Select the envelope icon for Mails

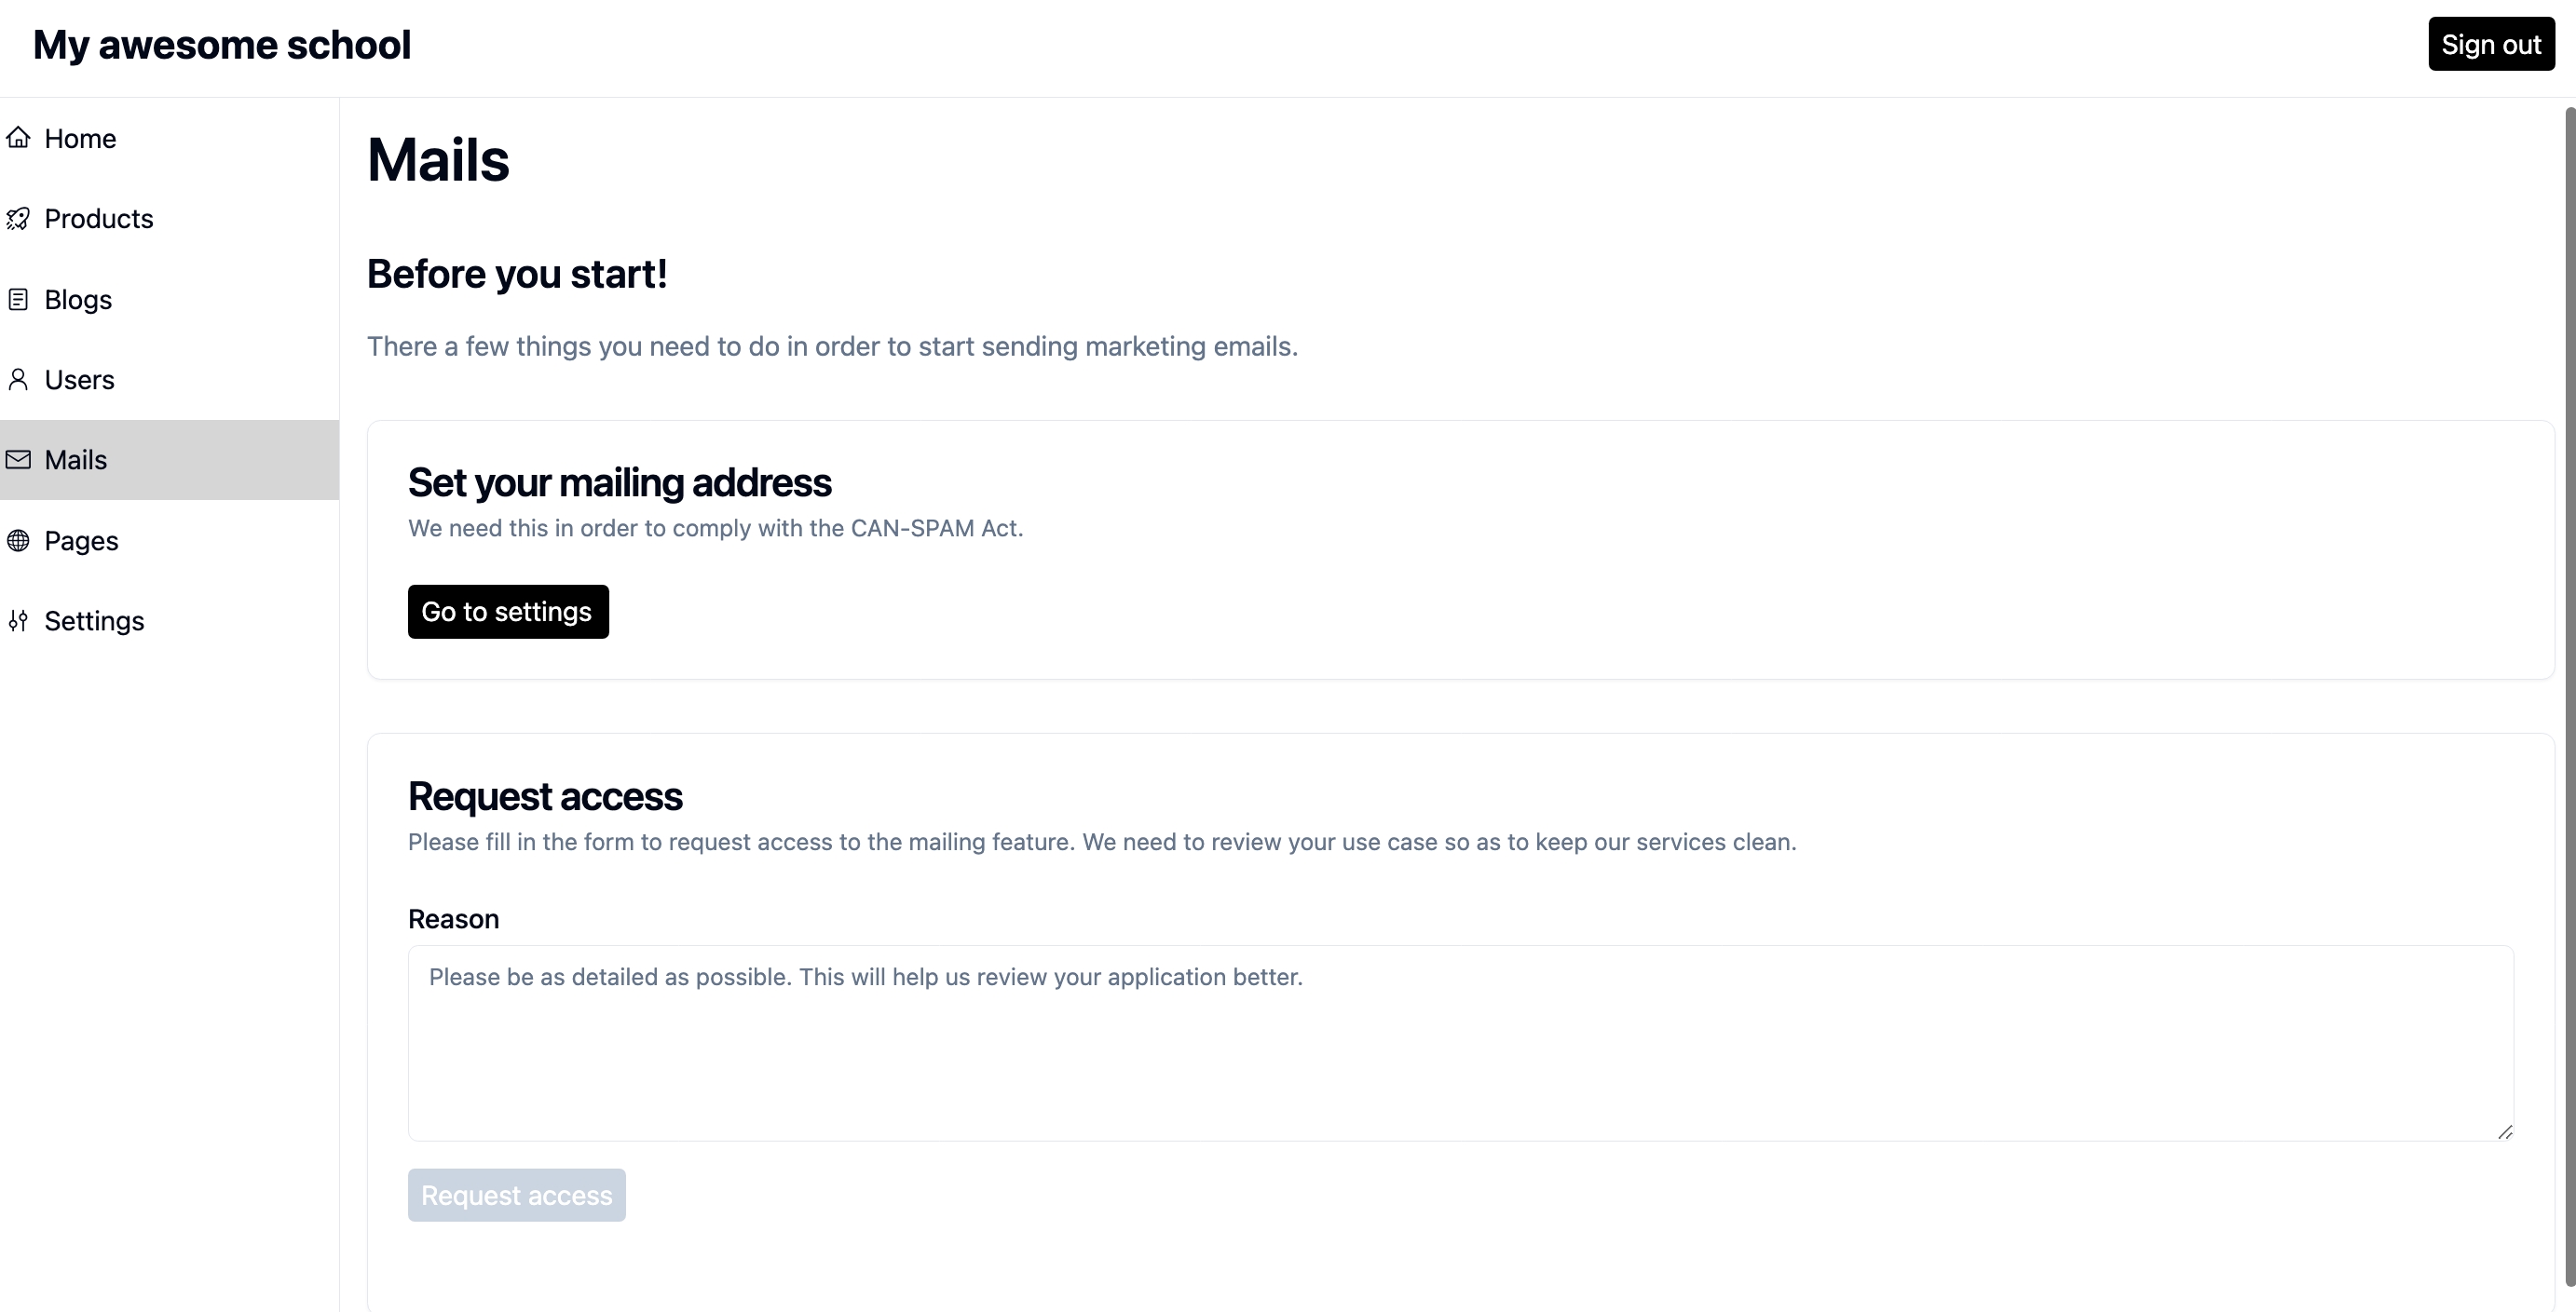19,459
